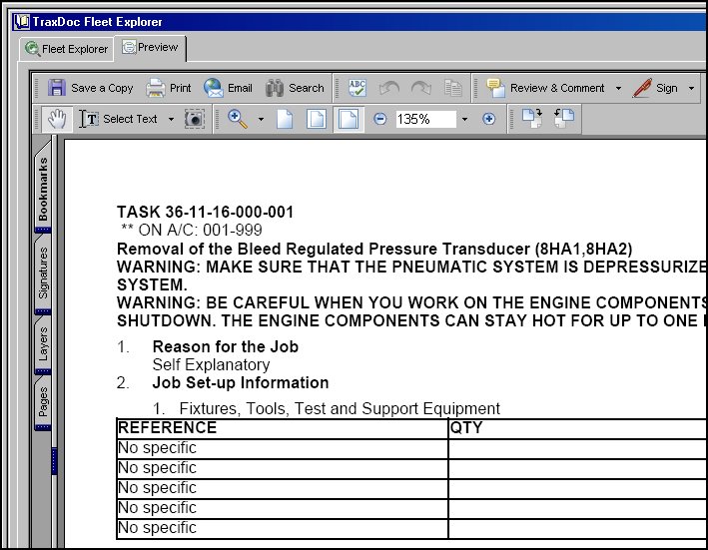Switch to the Fleet Explorer tab
Screen dimensions: 708x550
point(66,49)
